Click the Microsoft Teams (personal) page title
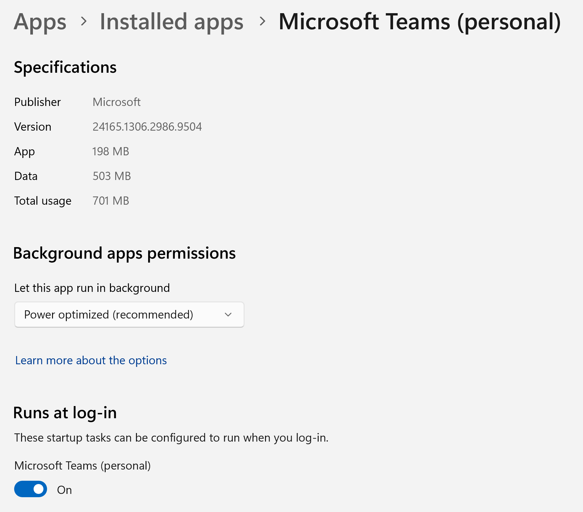 pyautogui.click(x=420, y=22)
